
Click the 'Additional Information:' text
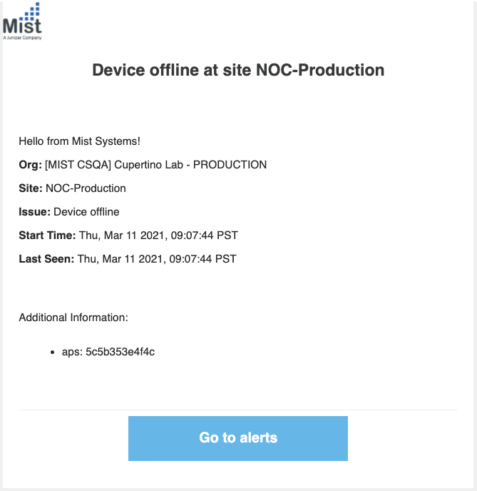coord(73,317)
